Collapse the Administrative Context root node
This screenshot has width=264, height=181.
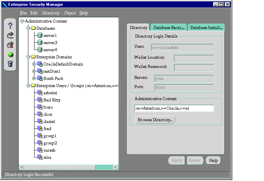click(22, 21)
